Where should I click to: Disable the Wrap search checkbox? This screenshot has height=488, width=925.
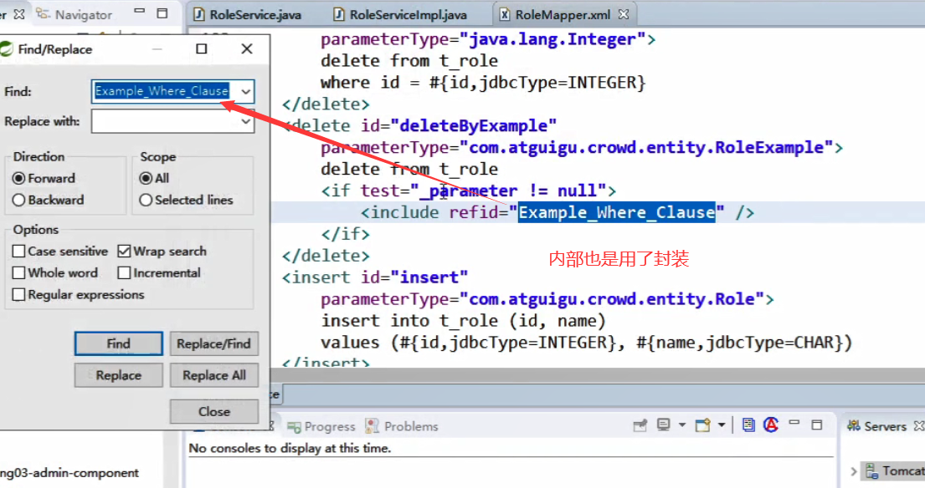(x=124, y=252)
